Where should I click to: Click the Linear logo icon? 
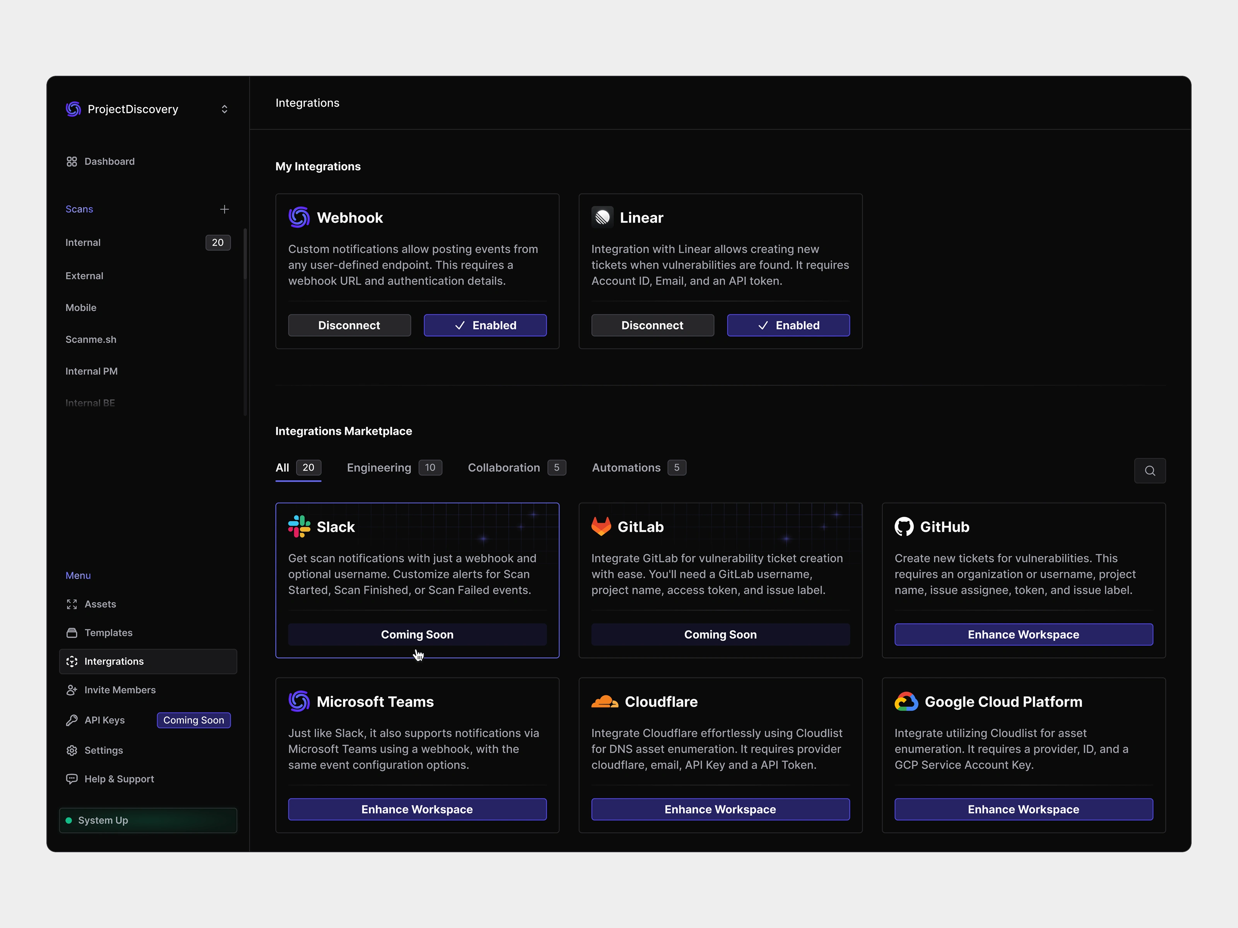[602, 218]
